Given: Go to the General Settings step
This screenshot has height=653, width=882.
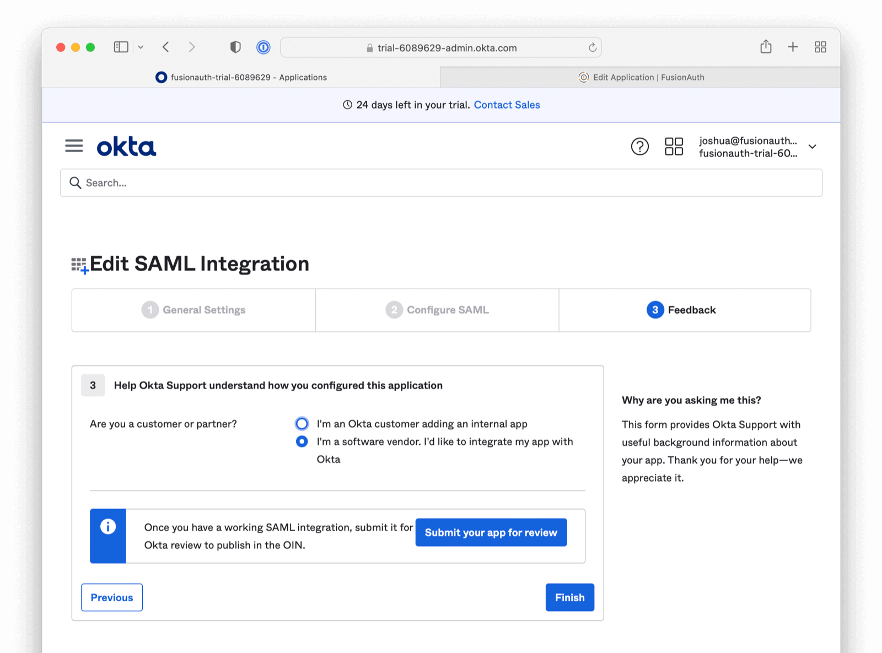Looking at the screenshot, I should tap(193, 310).
